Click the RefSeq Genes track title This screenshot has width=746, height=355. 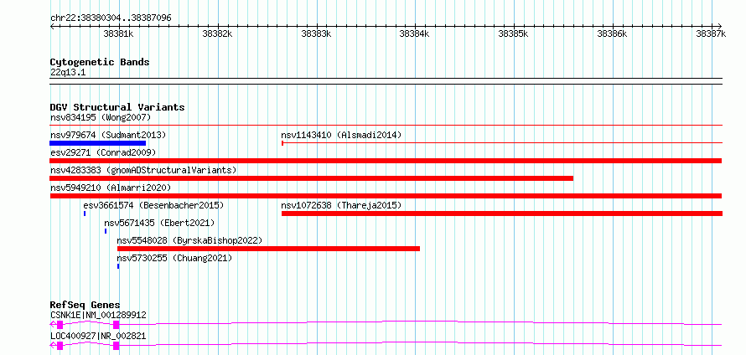click(x=85, y=305)
